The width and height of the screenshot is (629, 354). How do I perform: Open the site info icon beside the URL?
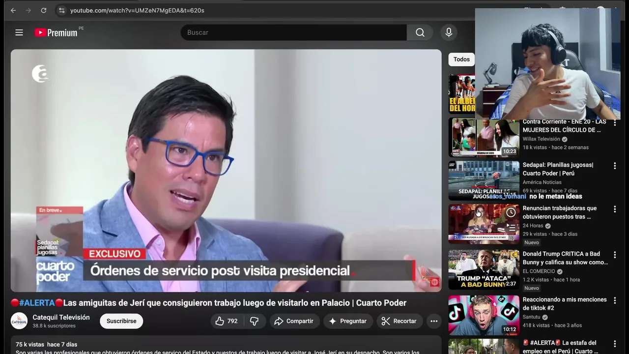click(61, 10)
